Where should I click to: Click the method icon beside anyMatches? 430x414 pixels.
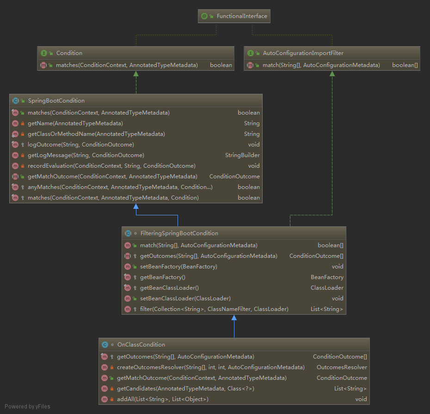click(15, 187)
